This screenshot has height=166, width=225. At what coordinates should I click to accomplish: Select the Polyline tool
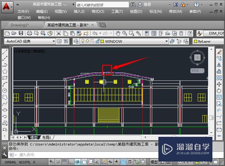point(5,65)
